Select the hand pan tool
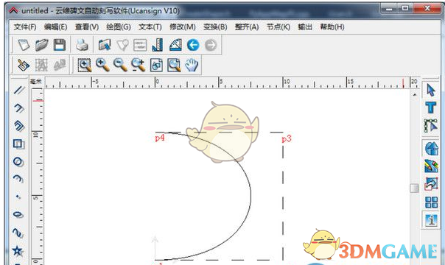Screen dimensions: 445x265 tap(192, 65)
